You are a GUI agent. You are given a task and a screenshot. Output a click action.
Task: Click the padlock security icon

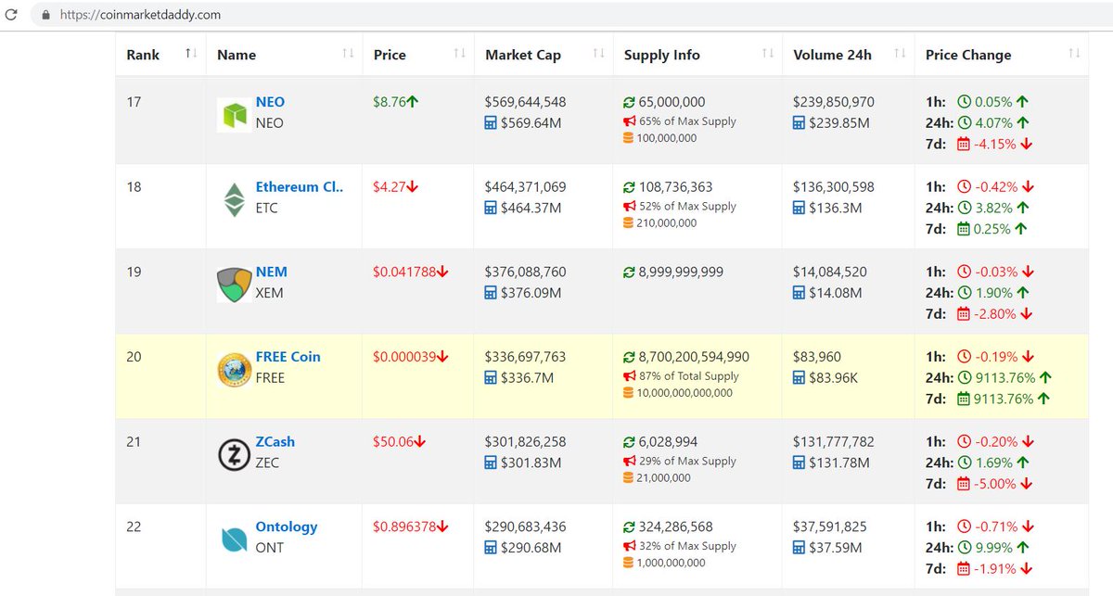(x=45, y=15)
